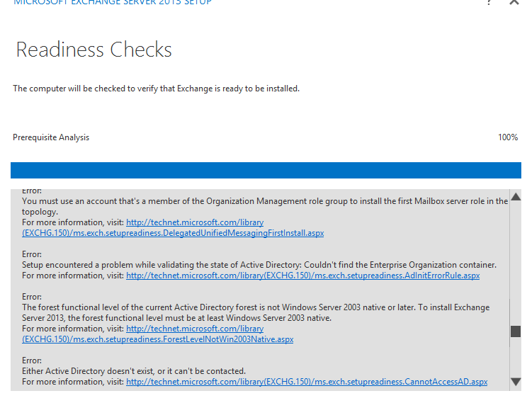Select the Prerequisite Analysis label
527x403 pixels.
[x=51, y=137]
